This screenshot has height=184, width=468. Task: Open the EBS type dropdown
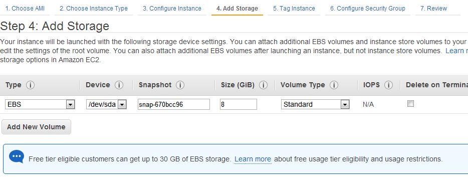tap(40, 105)
